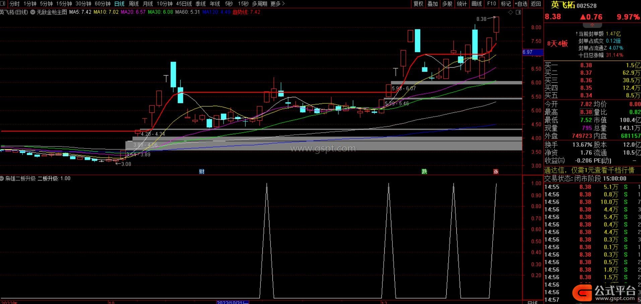Click the 买二 bid row at 8.37
The height and width of the screenshot is (304, 641).
click(x=592, y=73)
